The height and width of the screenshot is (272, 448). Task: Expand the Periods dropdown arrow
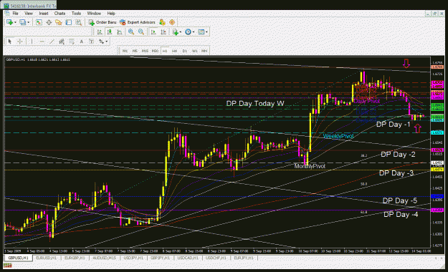194,32
